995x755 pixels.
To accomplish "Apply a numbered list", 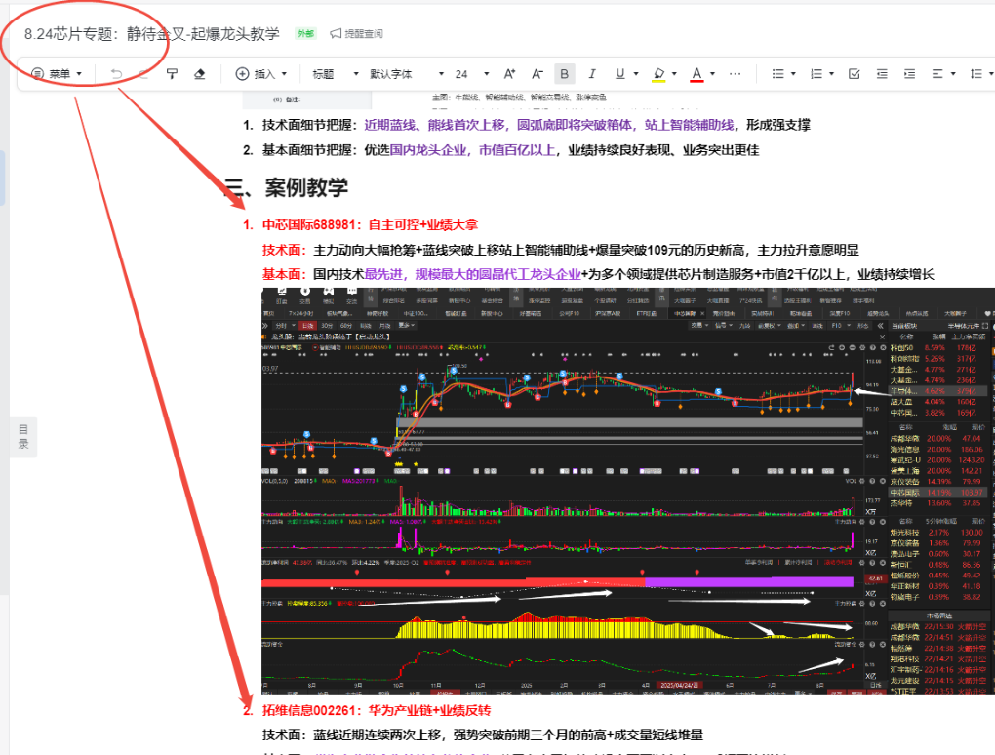I will pos(816,74).
